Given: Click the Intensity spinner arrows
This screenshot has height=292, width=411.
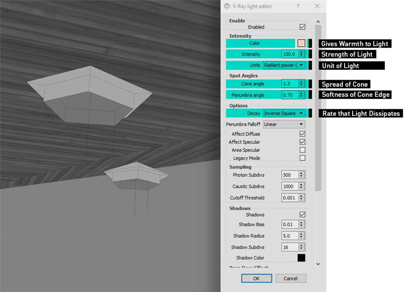Looking at the screenshot, I should click(301, 54).
